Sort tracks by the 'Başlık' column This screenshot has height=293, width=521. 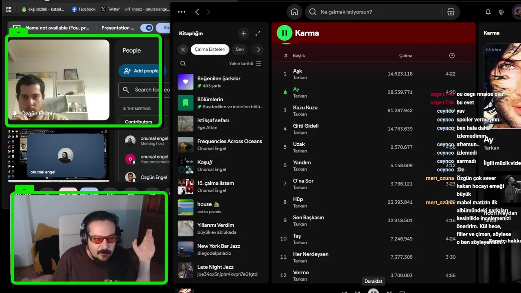click(299, 55)
